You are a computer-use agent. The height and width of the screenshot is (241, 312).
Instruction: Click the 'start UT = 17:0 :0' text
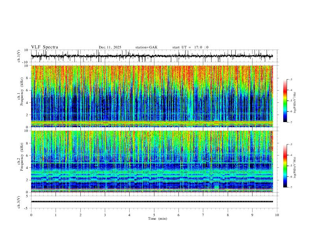tap(190, 47)
